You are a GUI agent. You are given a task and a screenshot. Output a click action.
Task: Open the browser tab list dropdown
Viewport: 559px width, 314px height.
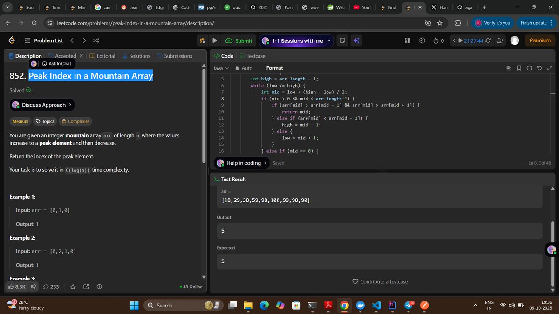pos(7,7)
